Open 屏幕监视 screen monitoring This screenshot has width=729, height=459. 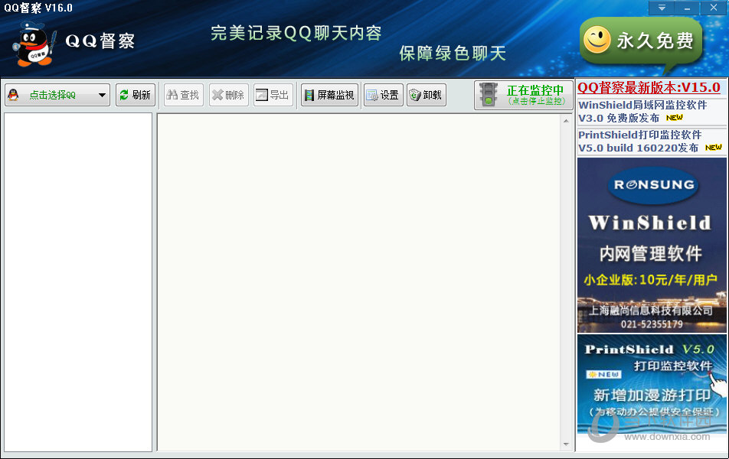pyautogui.click(x=329, y=95)
